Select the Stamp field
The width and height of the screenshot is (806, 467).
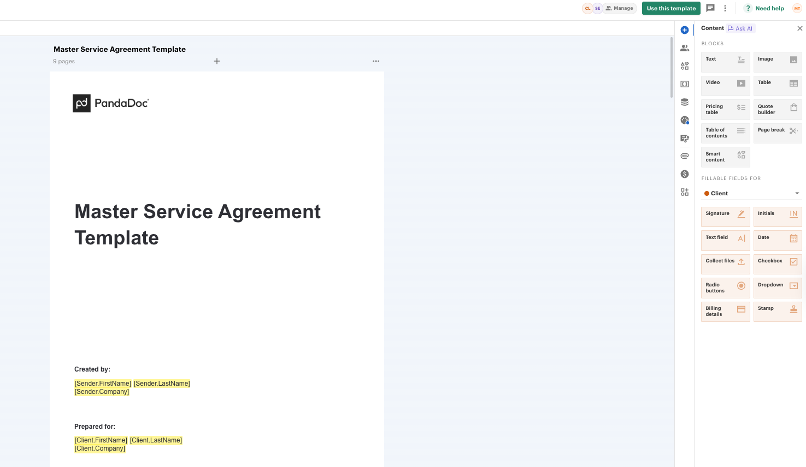[778, 312]
